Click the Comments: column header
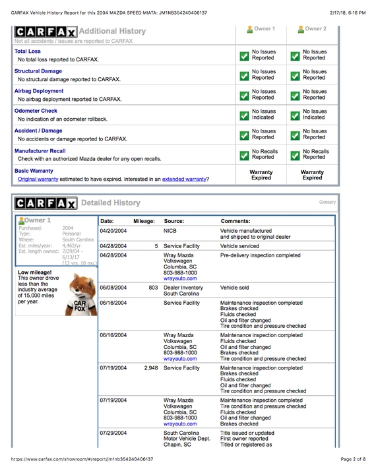This screenshot has height=475, width=376. click(235, 221)
